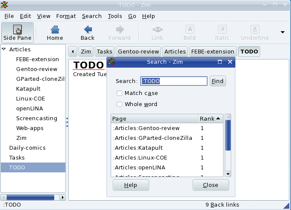Select Tasks page in side pane tree
The width and height of the screenshot is (291, 210).
tap(17, 158)
